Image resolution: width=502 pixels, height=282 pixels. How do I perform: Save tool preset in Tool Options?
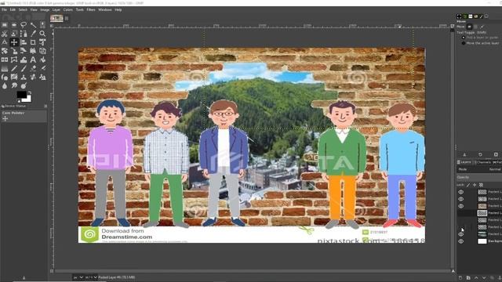(464, 154)
